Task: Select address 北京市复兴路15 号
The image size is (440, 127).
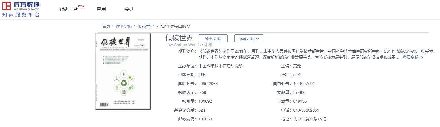Action: (x=310, y=119)
